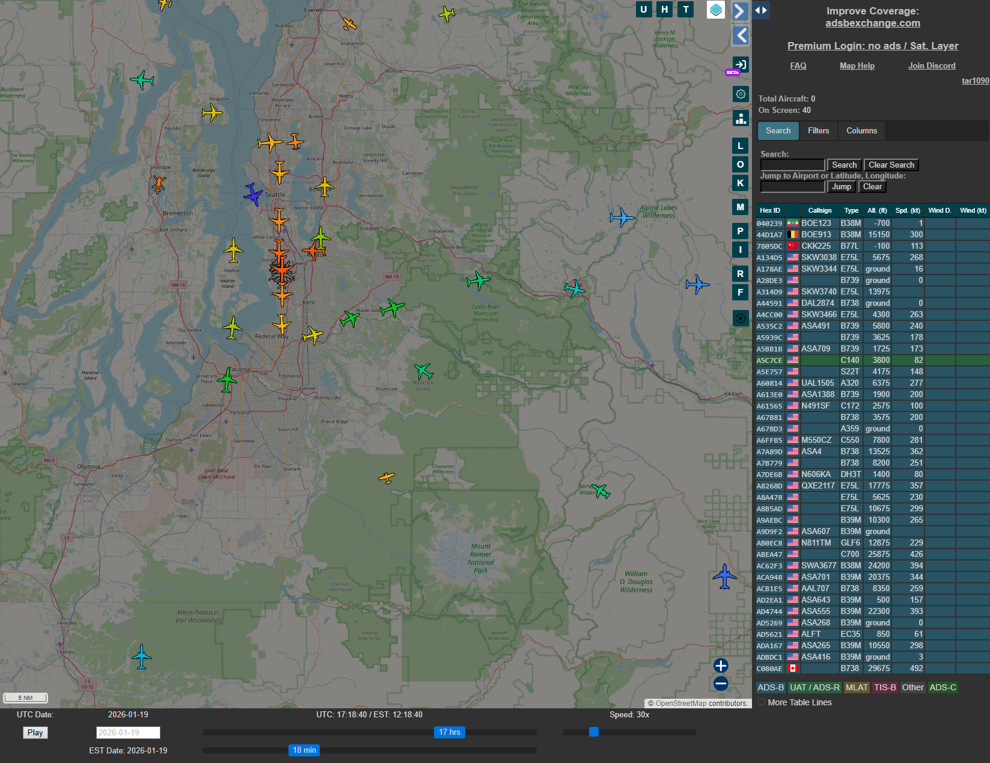Open the map layers switcher icon

[715, 10]
